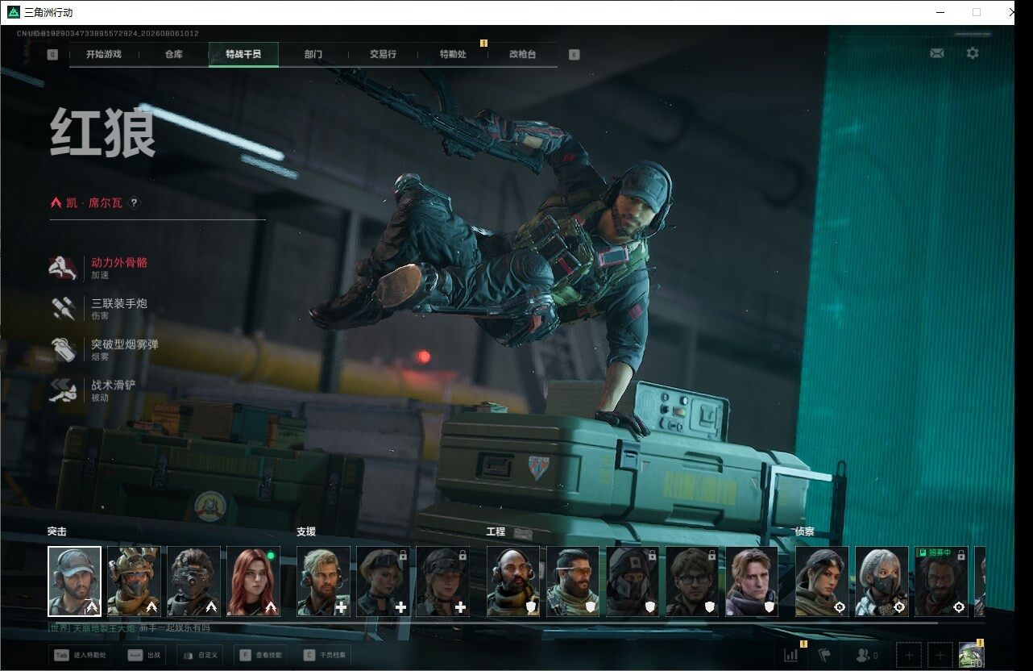Open the settings gear icon
Viewport: 1033px width, 671px height.
(x=973, y=53)
